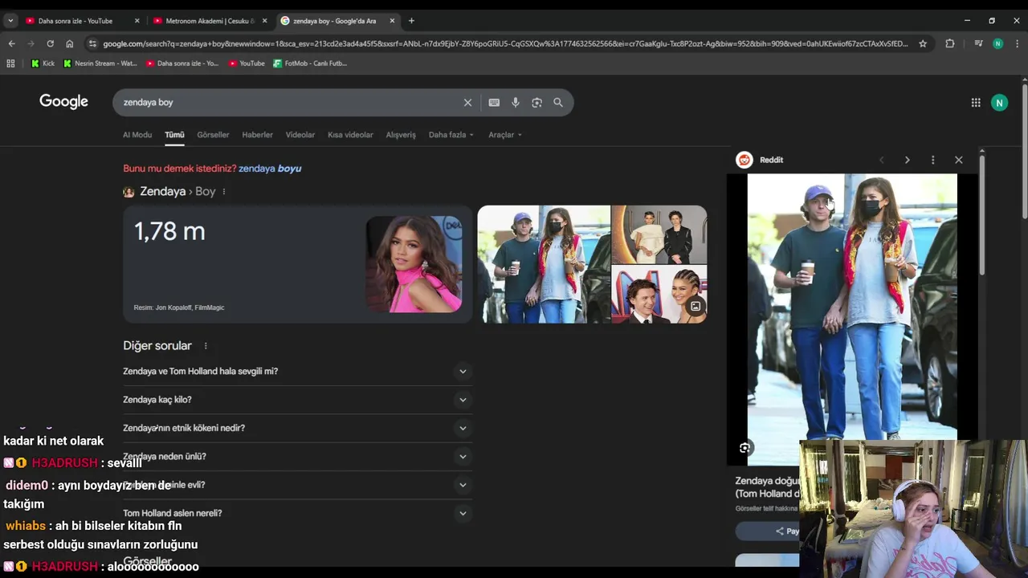Open the Chrome profile N icon
1028x578 pixels.
click(997, 43)
